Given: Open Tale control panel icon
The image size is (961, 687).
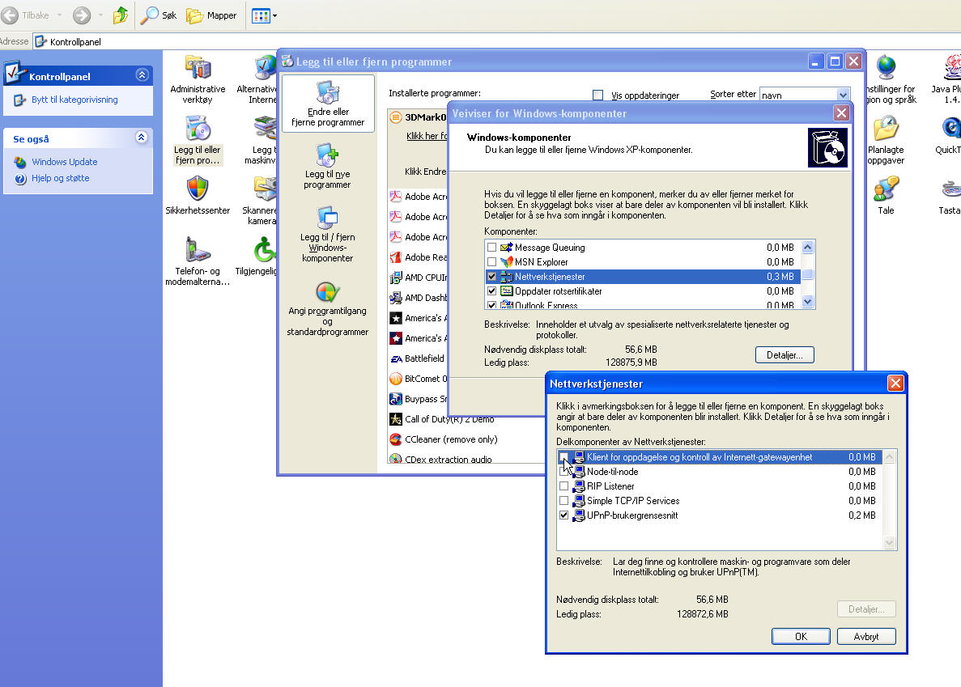Looking at the screenshot, I should pyautogui.click(x=886, y=195).
